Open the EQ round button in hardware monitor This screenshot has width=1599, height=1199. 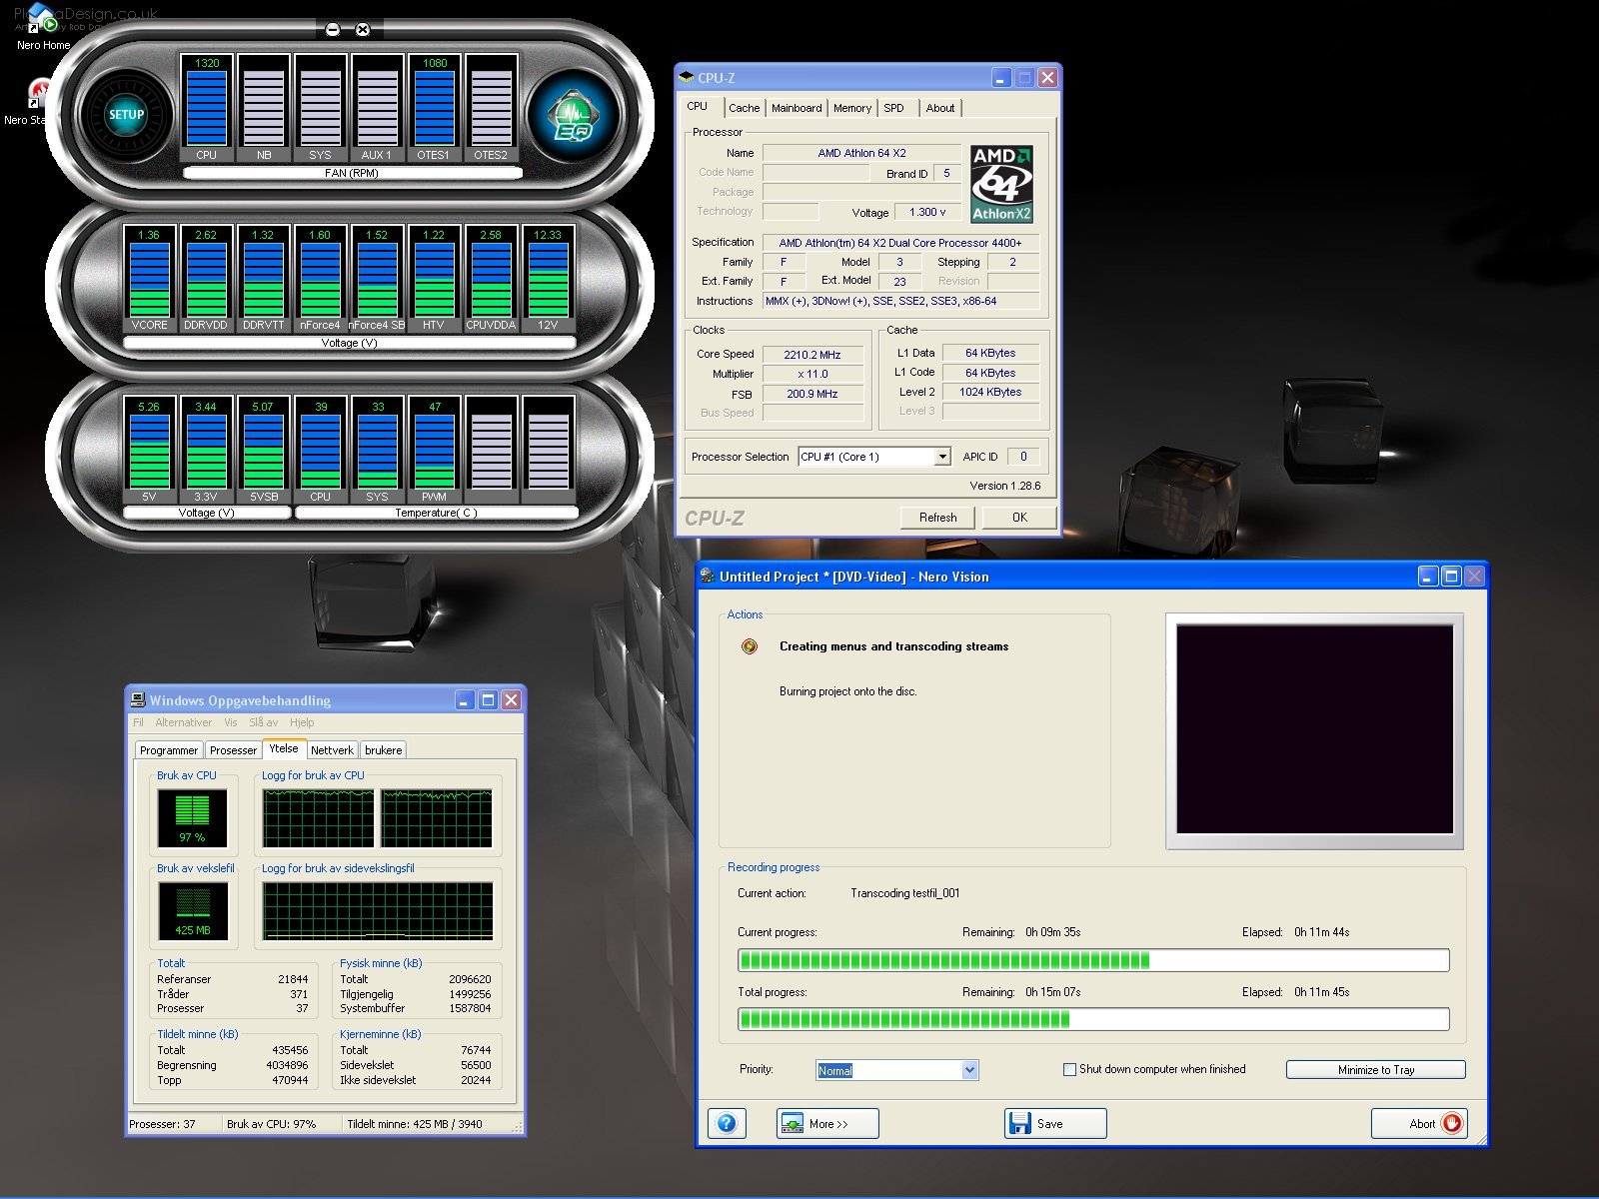coord(574,116)
